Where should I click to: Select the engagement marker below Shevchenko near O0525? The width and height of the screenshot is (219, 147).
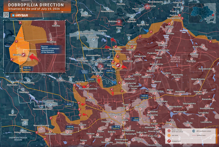(x=98, y=76)
